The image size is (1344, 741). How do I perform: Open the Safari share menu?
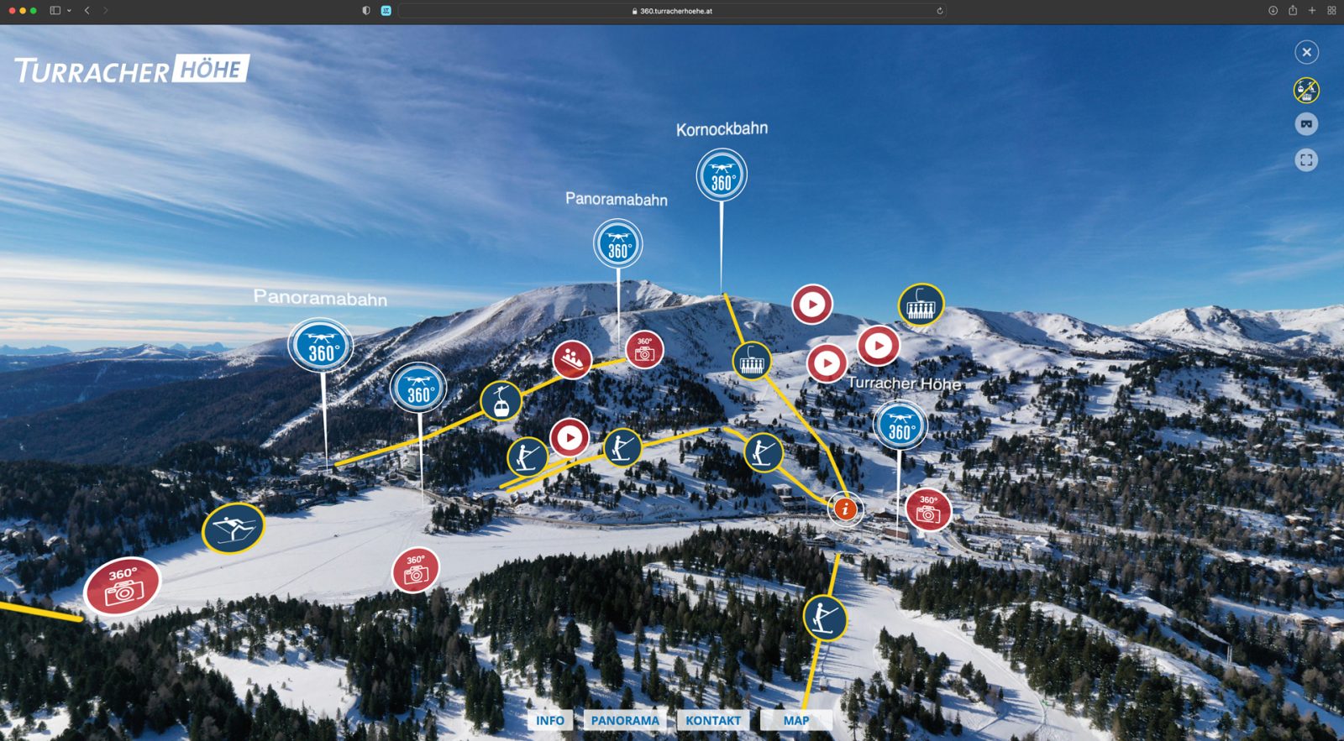tap(1293, 10)
